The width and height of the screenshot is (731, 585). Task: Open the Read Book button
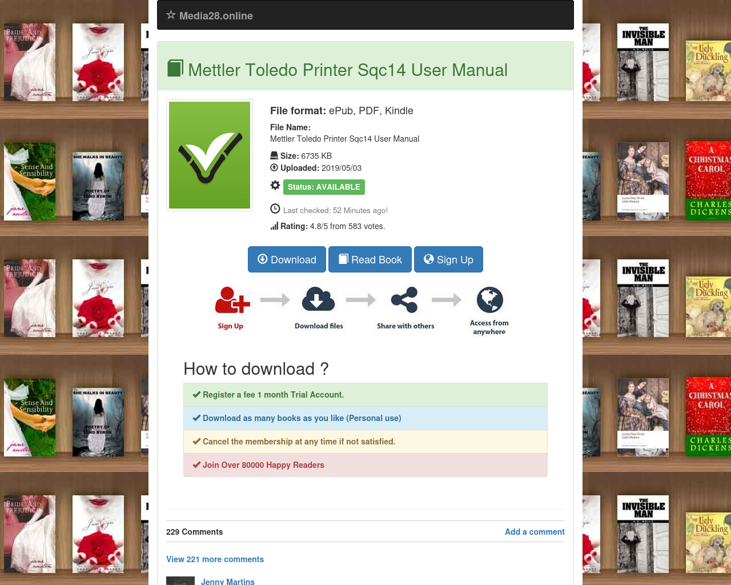pyautogui.click(x=370, y=259)
